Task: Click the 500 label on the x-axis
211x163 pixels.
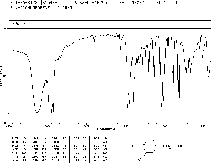Action: (x=203, y=126)
